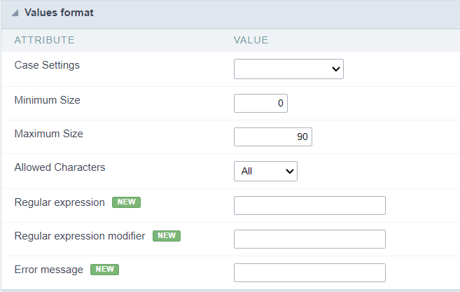Click the ATTRIBUTE column header
The height and width of the screenshot is (292, 460).
(x=44, y=40)
